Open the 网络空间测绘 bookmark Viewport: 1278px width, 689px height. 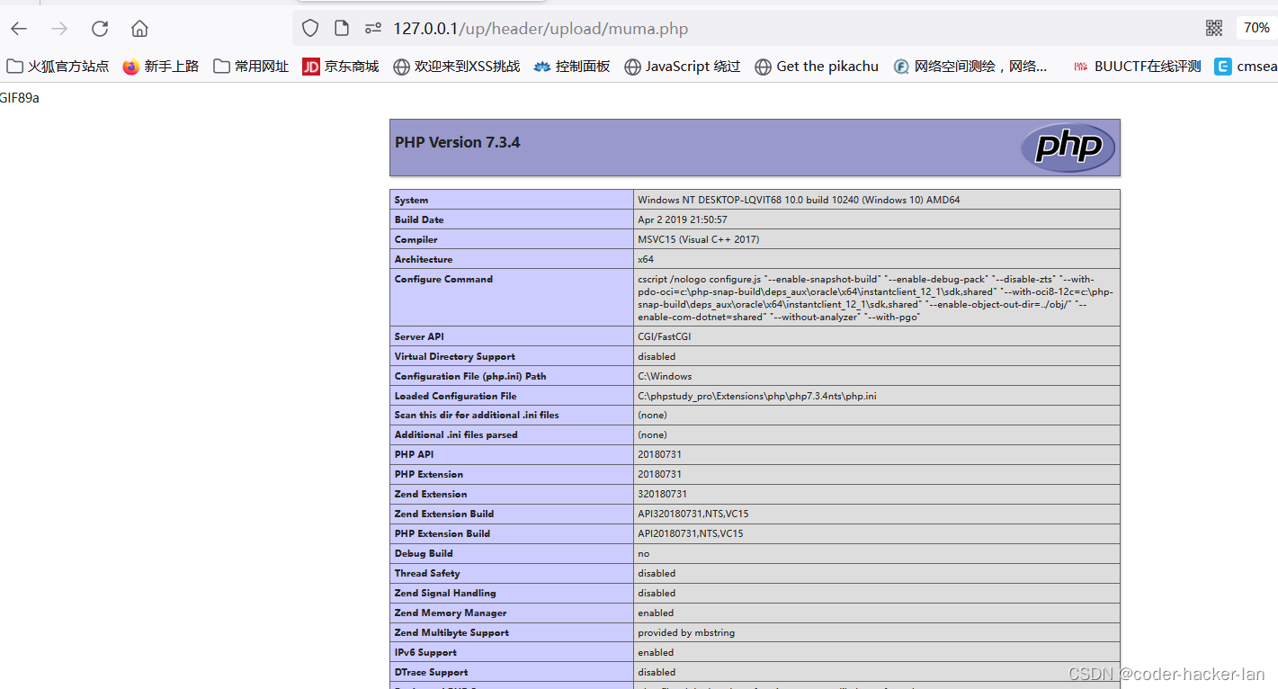[x=970, y=66]
